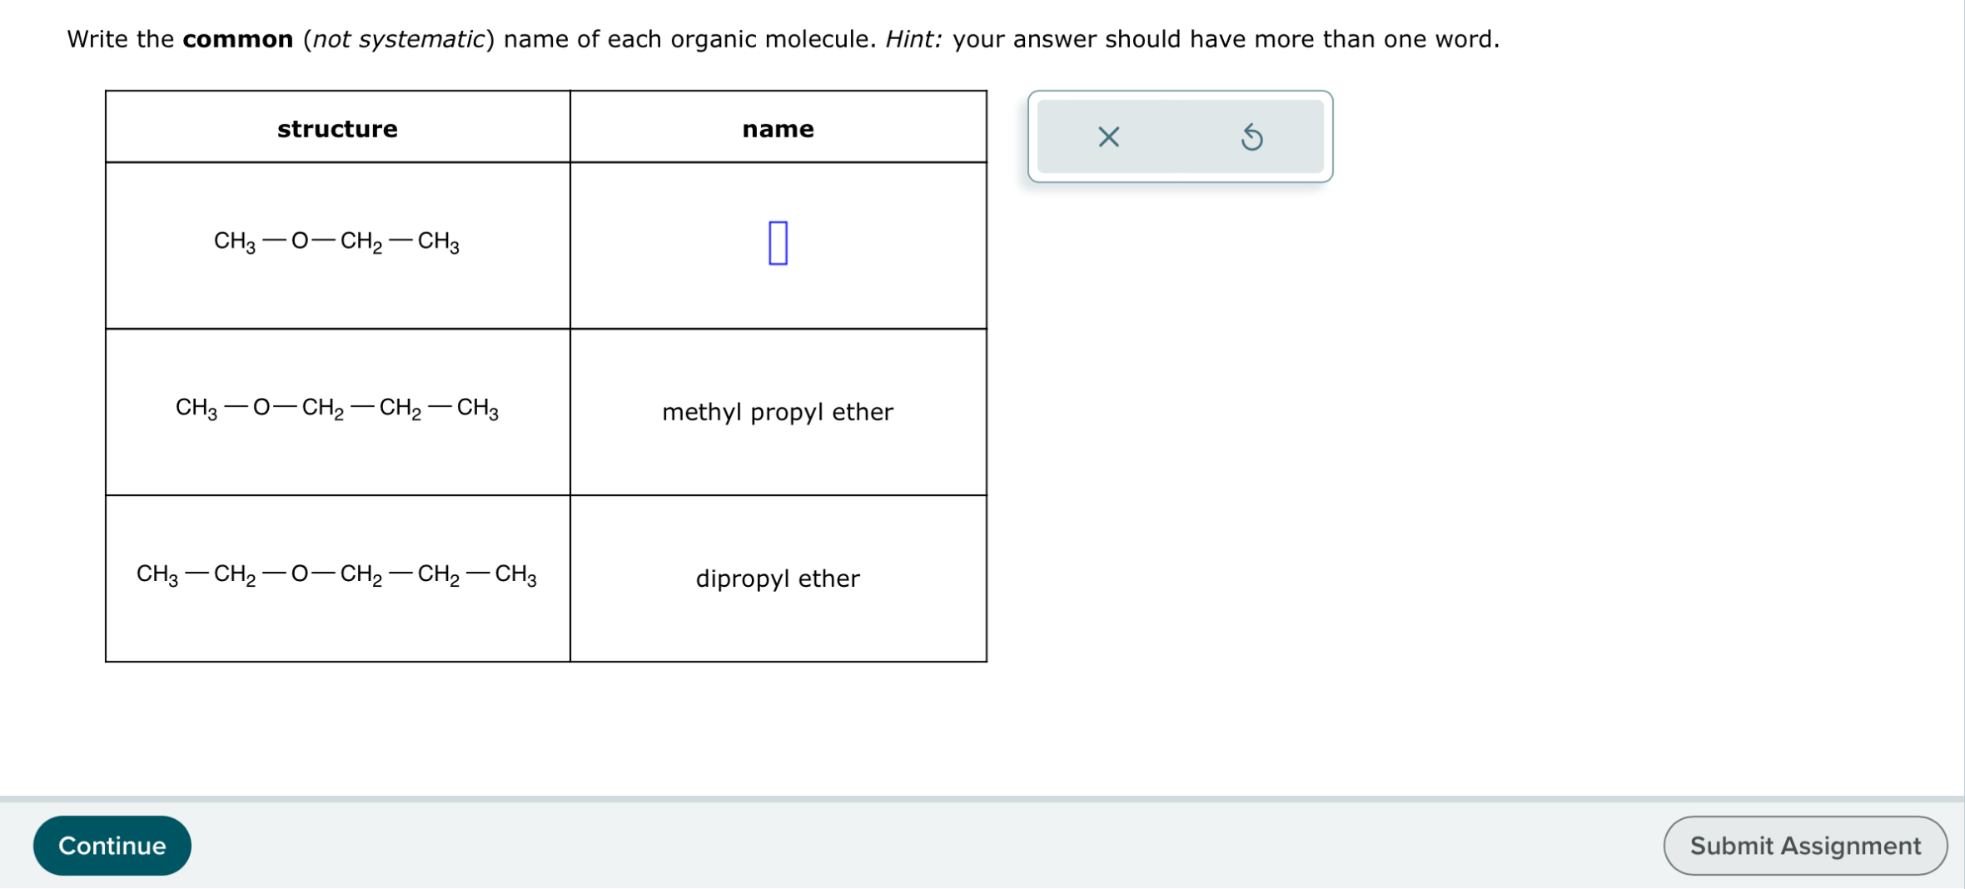Select the dipropyl ether answer cell
The width and height of the screenshot is (1965, 889).
[x=777, y=579]
